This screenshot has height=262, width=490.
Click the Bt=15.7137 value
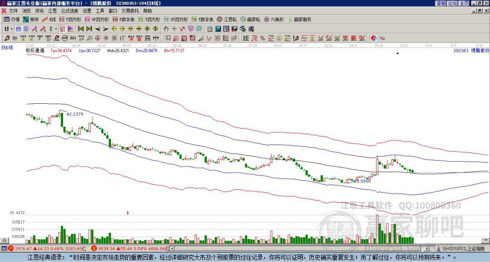174,50
